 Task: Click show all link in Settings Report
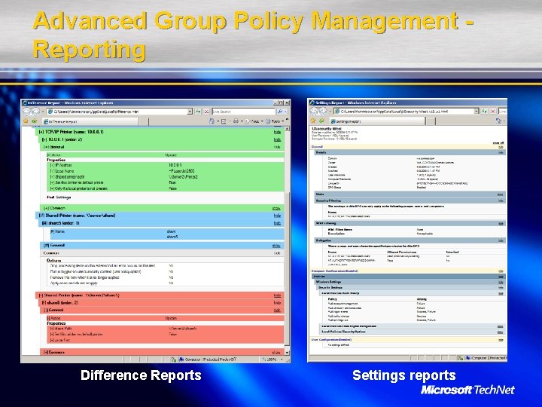(498, 142)
